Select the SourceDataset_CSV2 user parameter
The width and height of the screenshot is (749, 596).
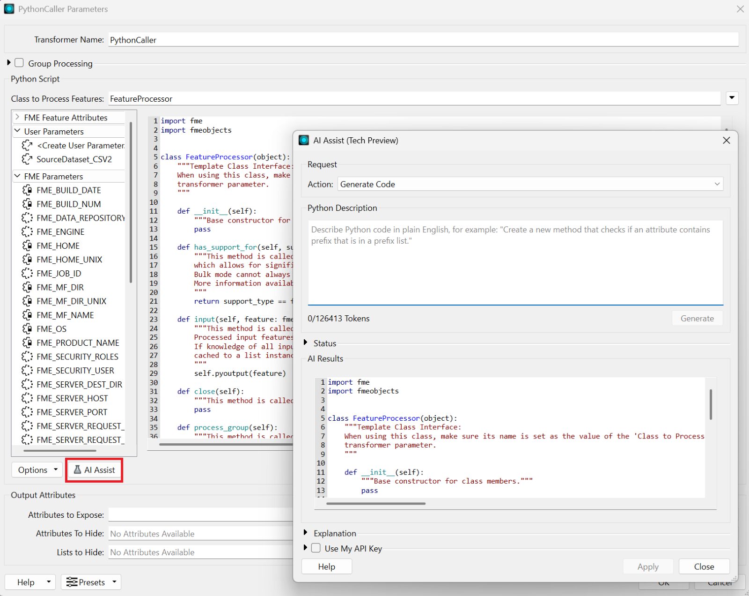[74, 159]
